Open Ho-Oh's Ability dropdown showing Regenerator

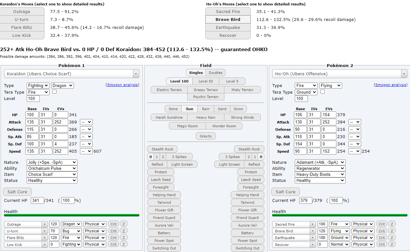pos(320,168)
